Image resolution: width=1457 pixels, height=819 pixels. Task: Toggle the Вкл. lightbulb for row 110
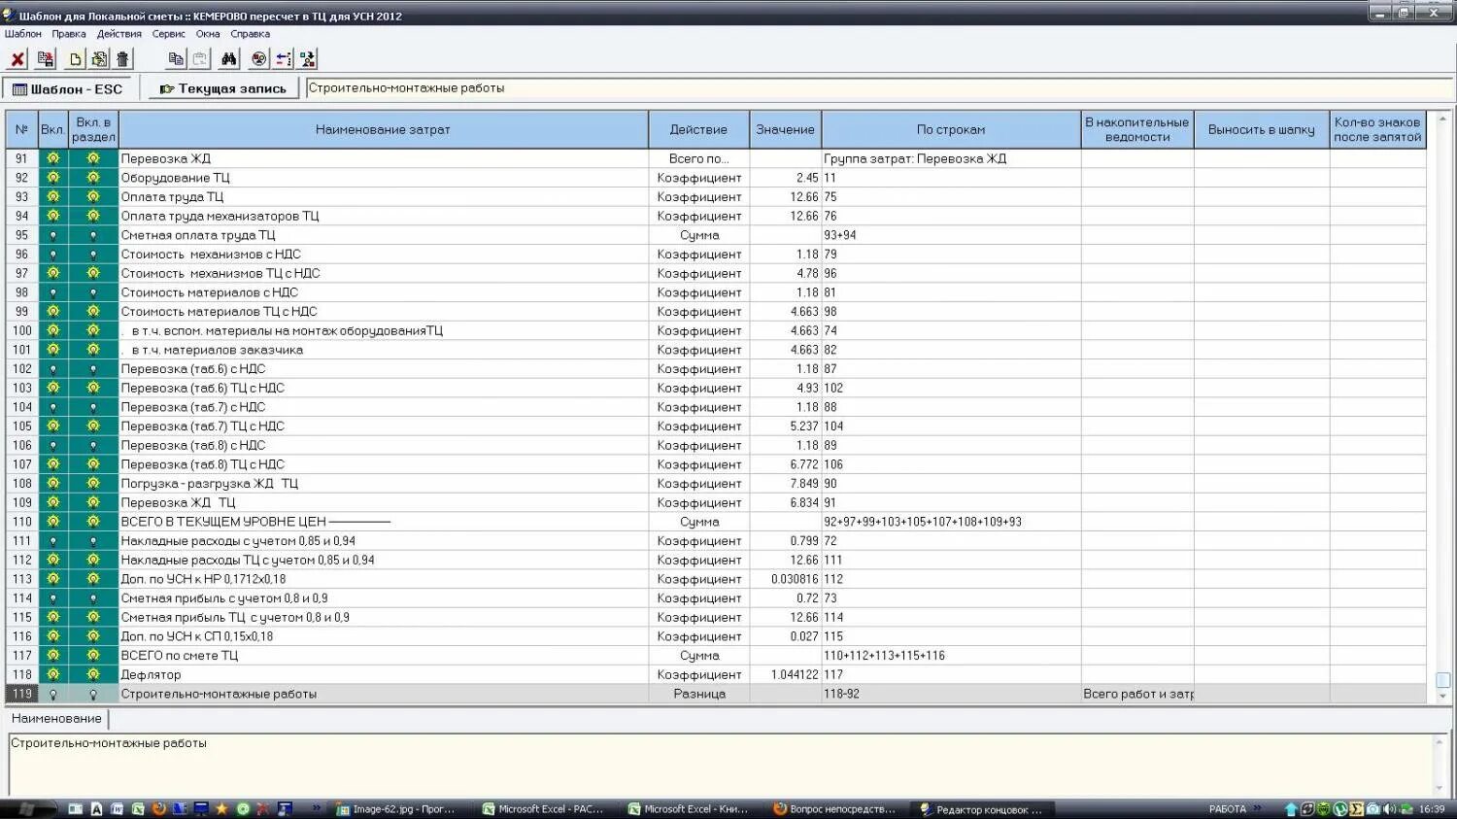click(53, 522)
